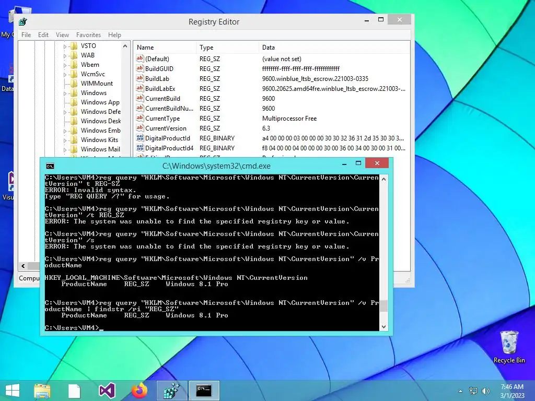
Task: Click tree pane scroll-up arrow
Action: click(x=125, y=46)
